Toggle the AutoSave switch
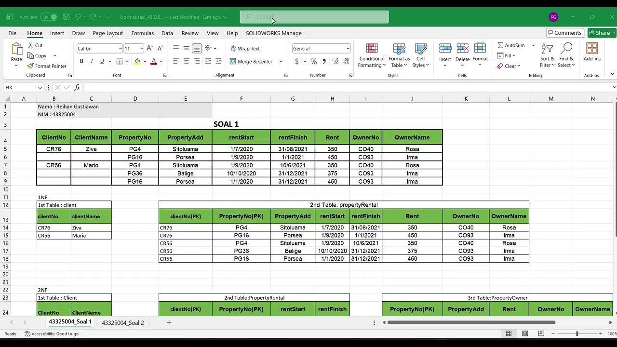This screenshot has width=617, height=347. tap(49, 17)
